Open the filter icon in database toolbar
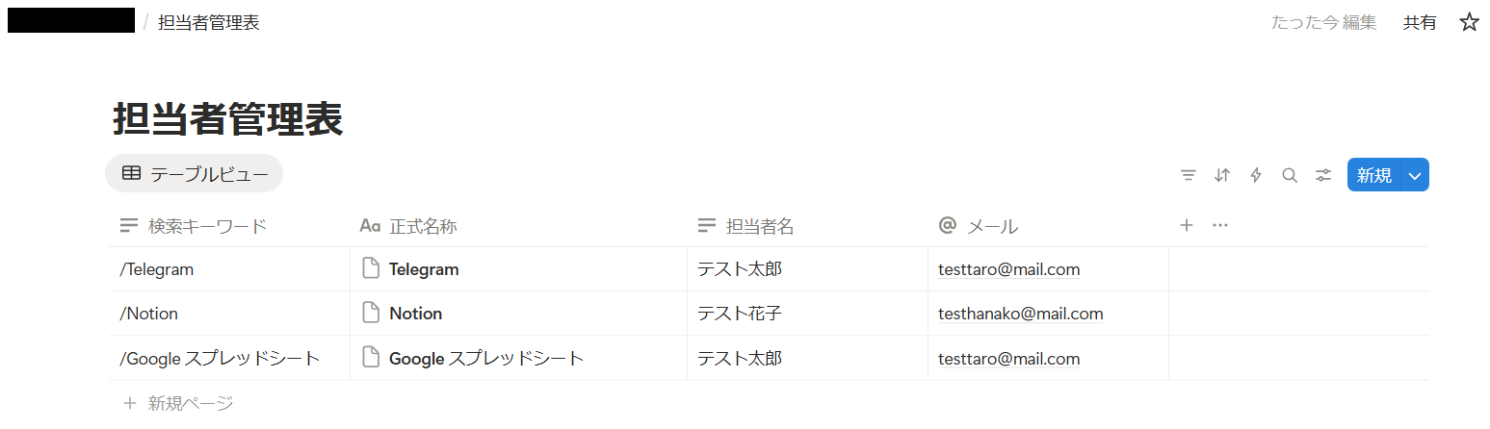Screen dimensions: 1490x429 (1189, 175)
